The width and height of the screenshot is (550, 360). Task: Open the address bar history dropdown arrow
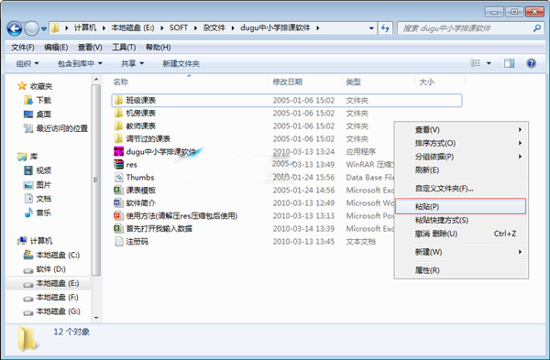coord(371,28)
